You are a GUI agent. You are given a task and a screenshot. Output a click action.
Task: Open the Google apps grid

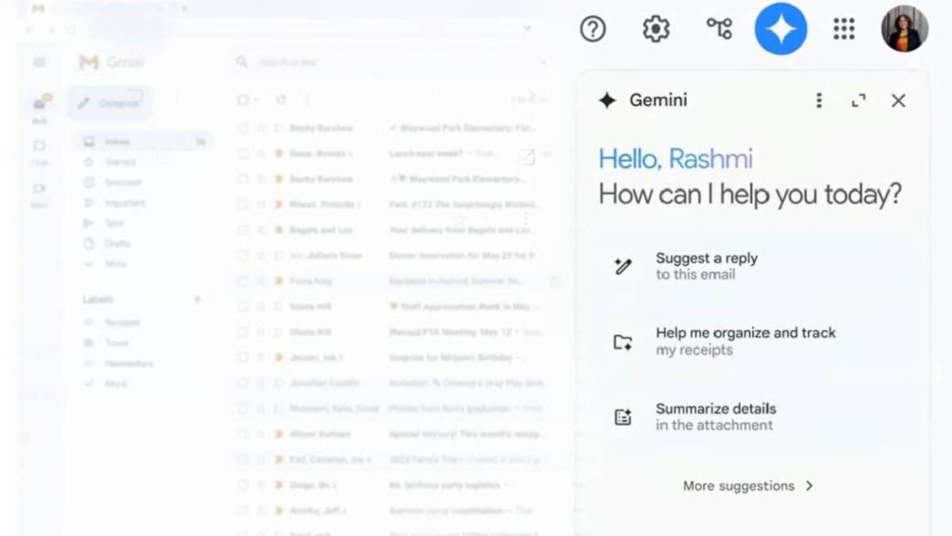click(843, 29)
